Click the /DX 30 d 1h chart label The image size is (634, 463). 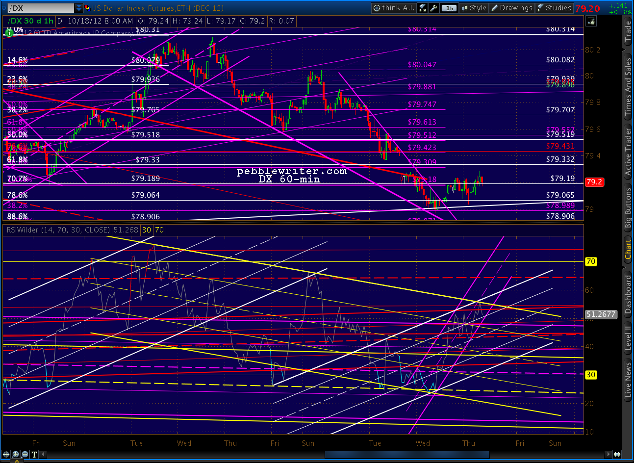click(30, 21)
